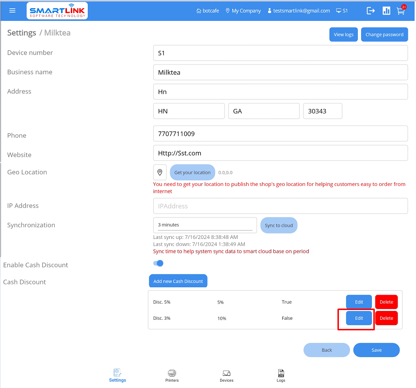Click the SmartLink logo
The height and width of the screenshot is (388, 416).
(x=57, y=11)
